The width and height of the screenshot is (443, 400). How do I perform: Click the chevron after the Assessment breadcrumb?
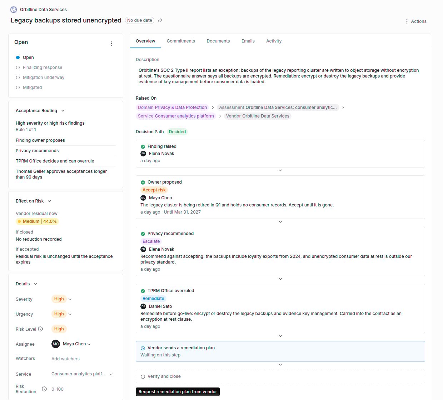pyautogui.click(x=343, y=107)
